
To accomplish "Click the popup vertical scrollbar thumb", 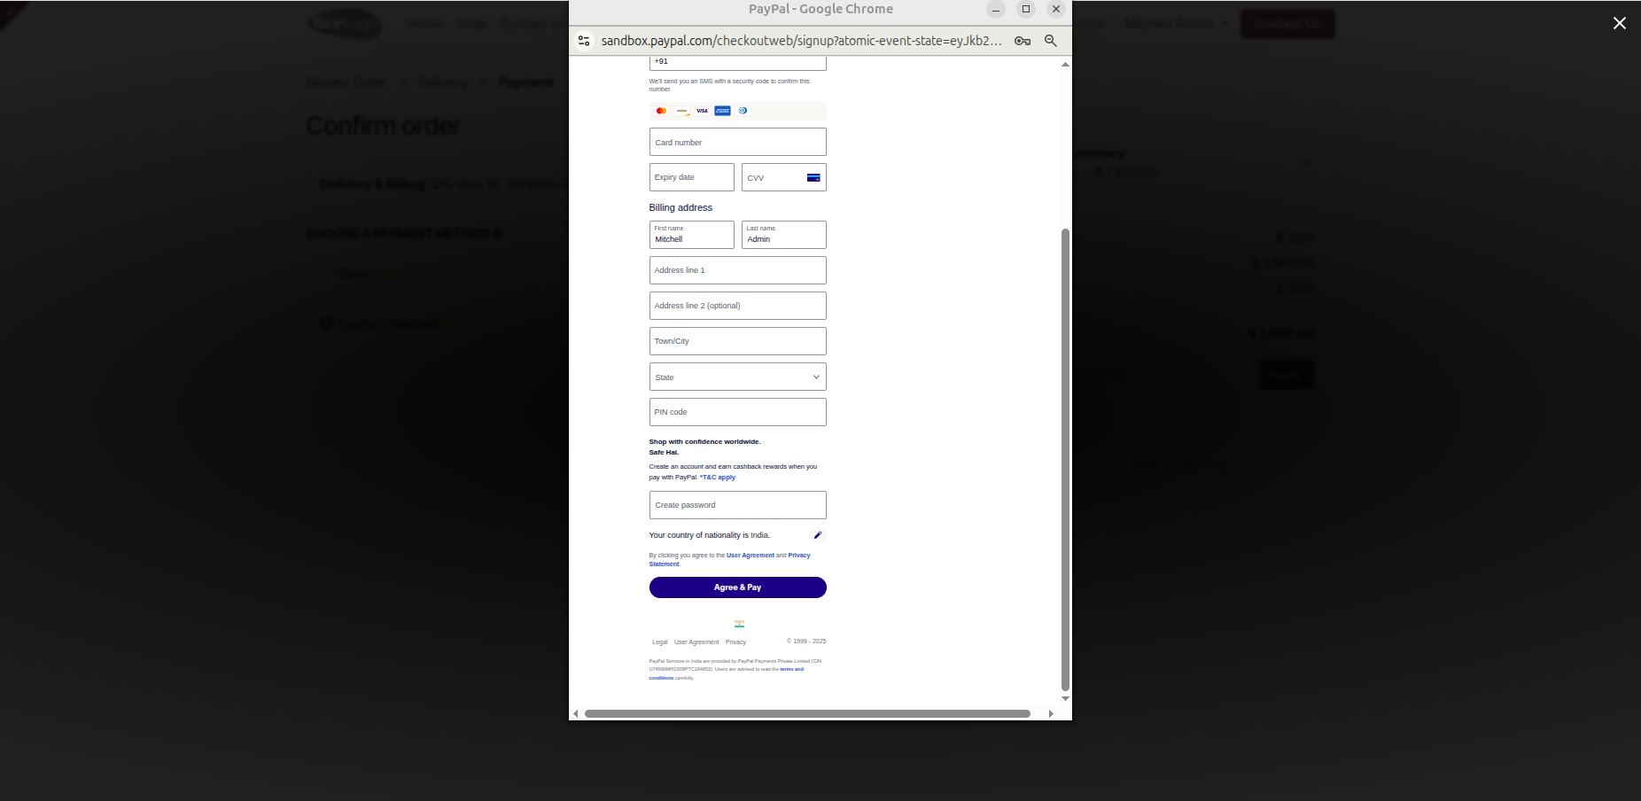I will click(x=1065, y=459).
